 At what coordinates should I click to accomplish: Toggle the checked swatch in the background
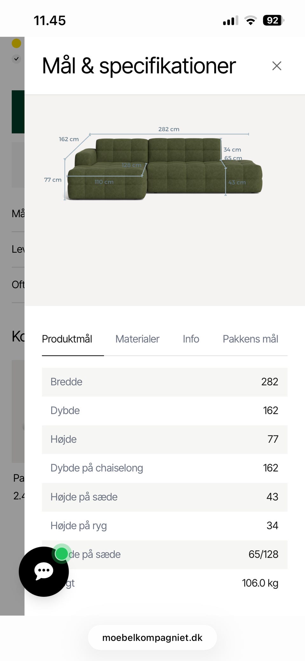tap(17, 59)
